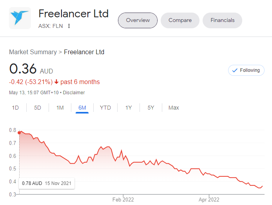This screenshot has width=272, height=205.
Task: Show year-to-date YTD chart
Action: (x=105, y=108)
